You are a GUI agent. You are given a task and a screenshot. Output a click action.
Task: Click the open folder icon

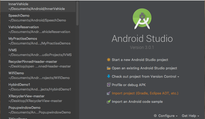coord(108,68)
